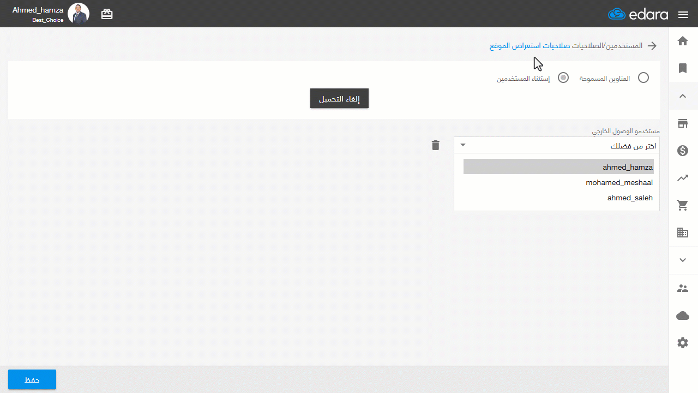Choose mohamed_meshaal from the user list

point(558,182)
